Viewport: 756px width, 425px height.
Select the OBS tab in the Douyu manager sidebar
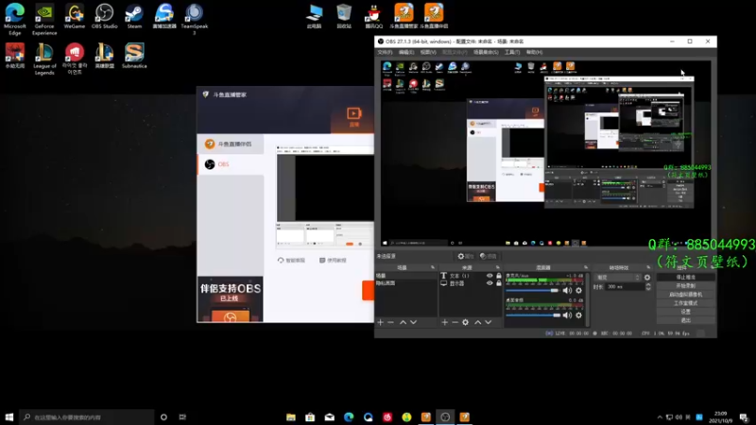click(231, 164)
